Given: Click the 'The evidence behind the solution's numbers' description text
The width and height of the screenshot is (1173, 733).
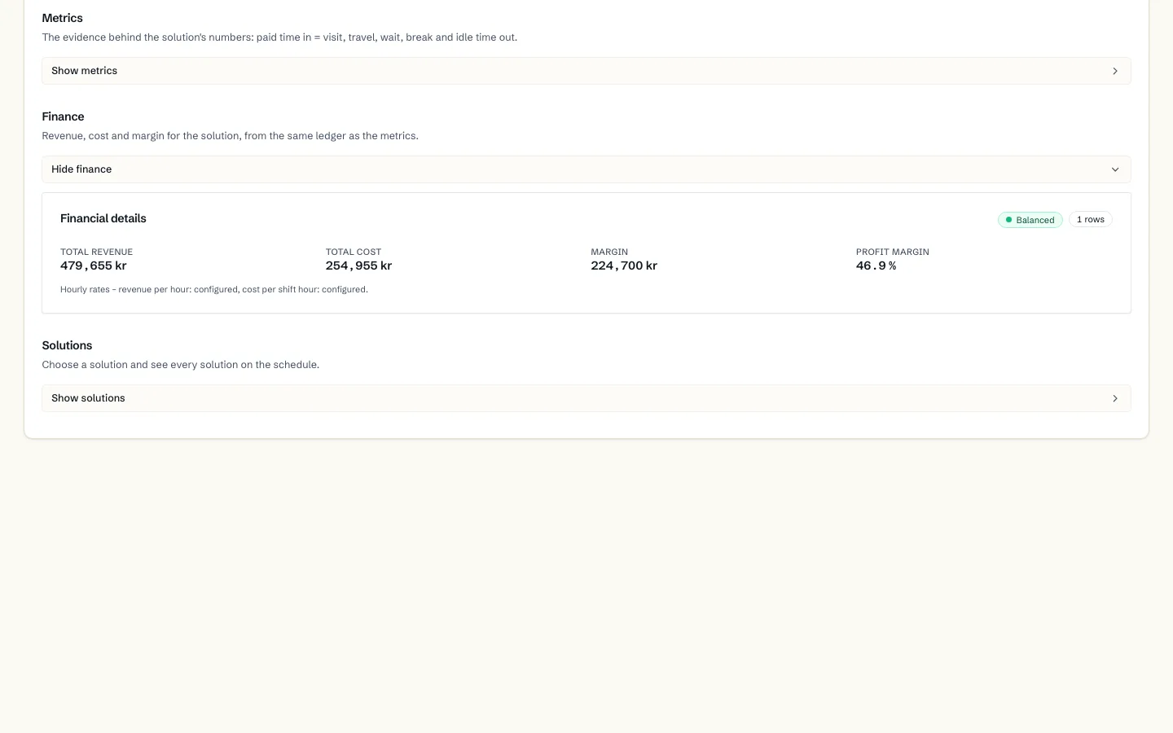Looking at the screenshot, I should pos(279,37).
